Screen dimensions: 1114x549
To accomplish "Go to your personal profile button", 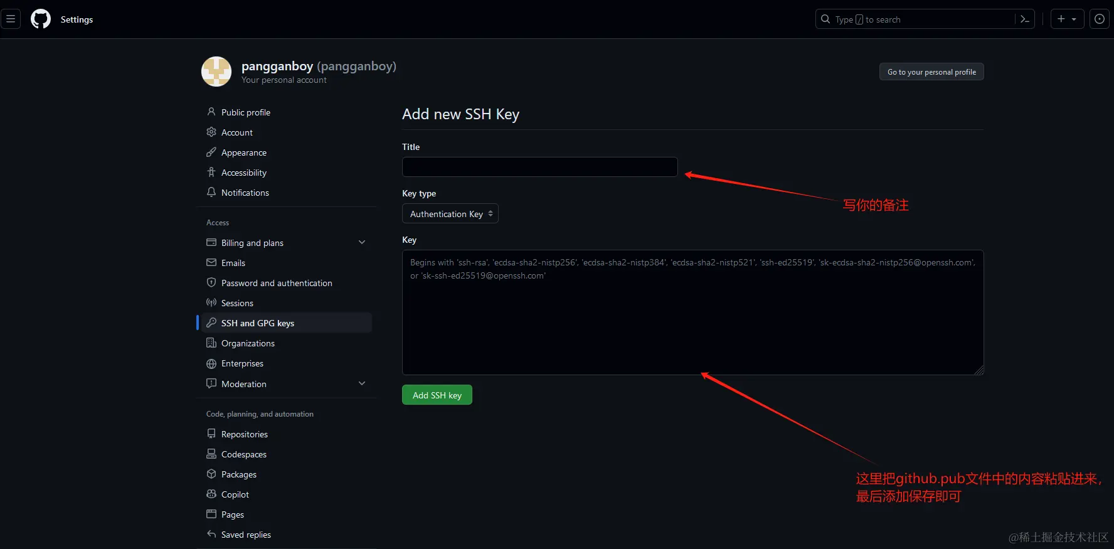I will [x=931, y=72].
